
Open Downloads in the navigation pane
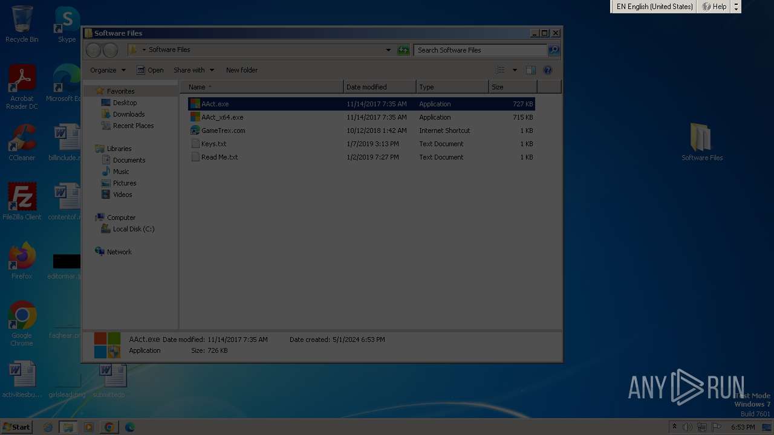129,114
